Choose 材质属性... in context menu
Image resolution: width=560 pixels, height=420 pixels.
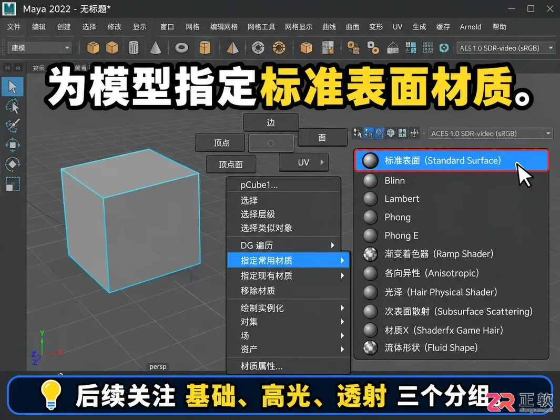tap(288, 366)
